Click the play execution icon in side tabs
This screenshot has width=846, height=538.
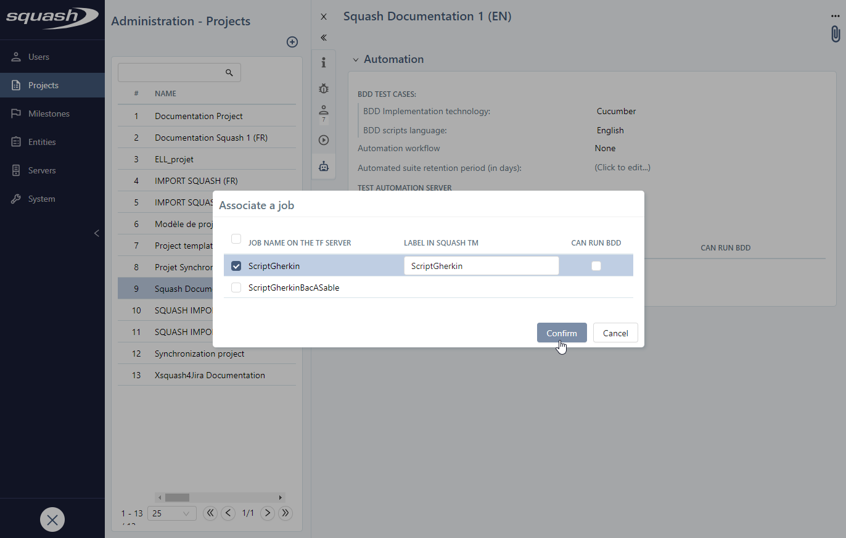tap(324, 140)
